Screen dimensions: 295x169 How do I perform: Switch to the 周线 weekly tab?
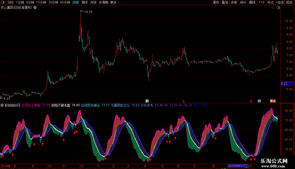point(85,3)
